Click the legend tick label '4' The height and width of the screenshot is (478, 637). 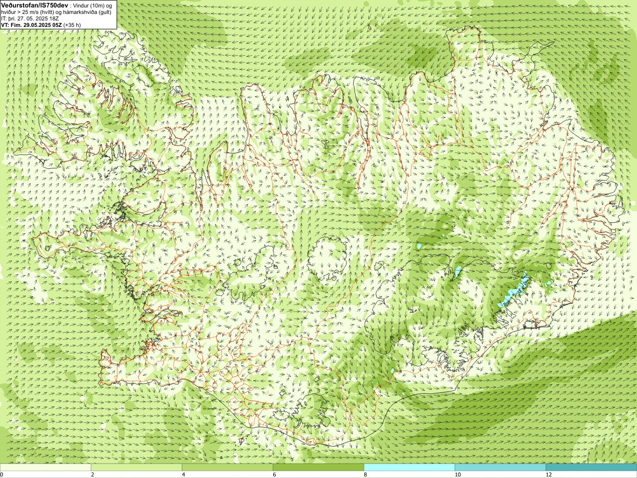(x=184, y=475)
